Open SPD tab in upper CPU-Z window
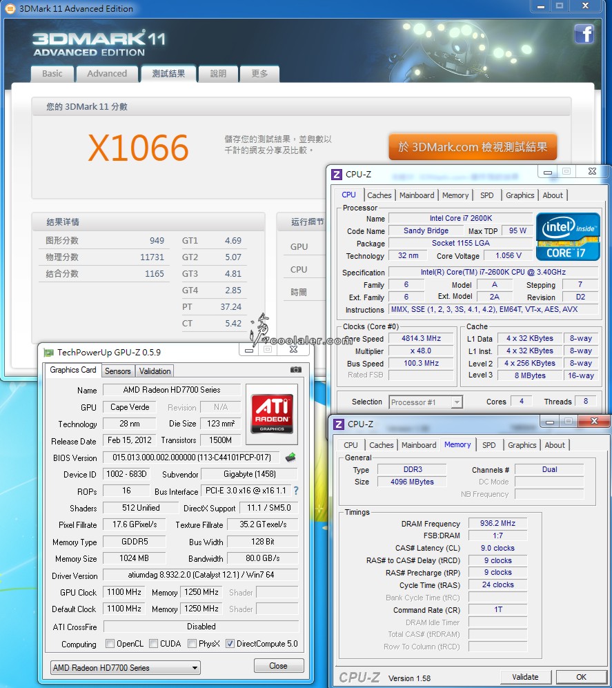 (x=487, y=195)
